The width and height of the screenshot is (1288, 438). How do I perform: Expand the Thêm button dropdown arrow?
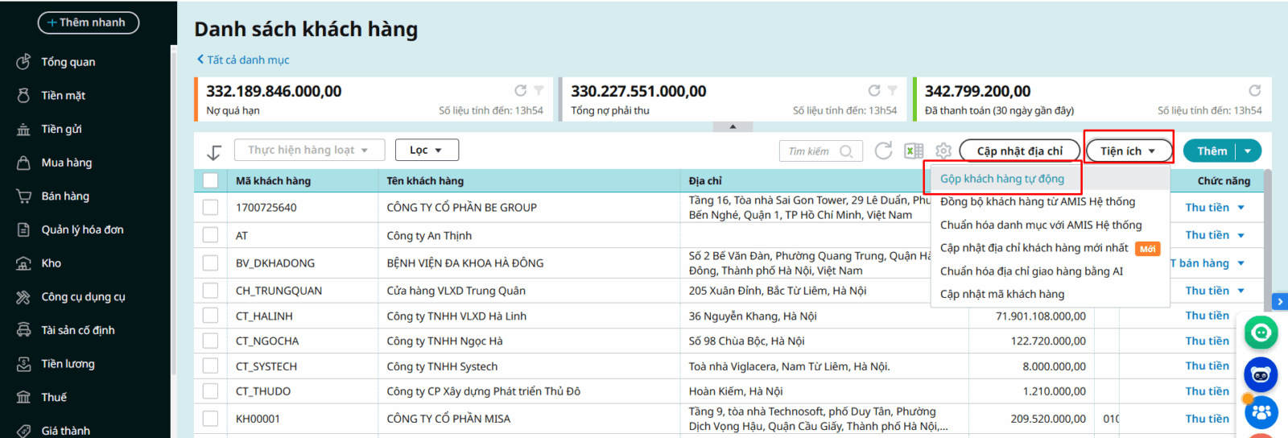[x=1248, y=151]
